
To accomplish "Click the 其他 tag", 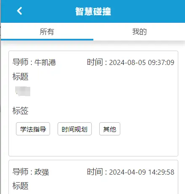I will tap(110, 129).
